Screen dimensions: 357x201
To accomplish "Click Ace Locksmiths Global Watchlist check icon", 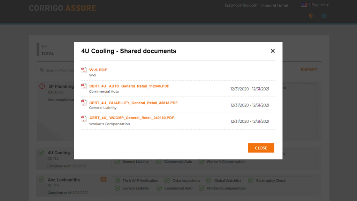I will (209, 181).
